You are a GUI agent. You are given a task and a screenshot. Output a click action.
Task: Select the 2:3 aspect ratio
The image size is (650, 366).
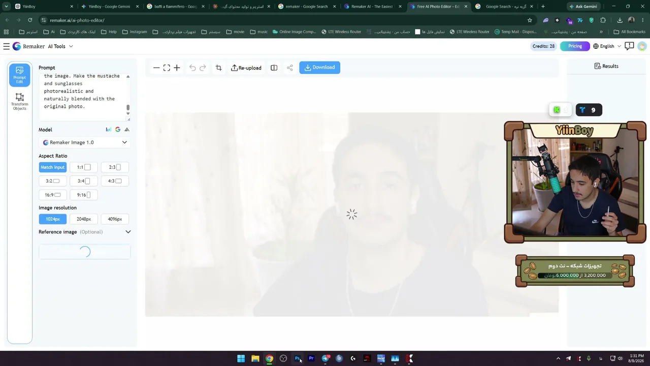coord(115,167)
